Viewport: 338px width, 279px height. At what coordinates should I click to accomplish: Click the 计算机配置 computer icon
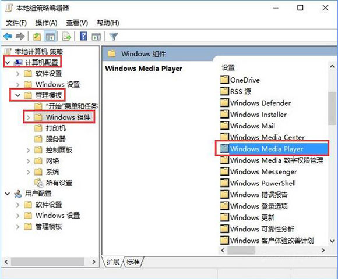pos(18,63)
